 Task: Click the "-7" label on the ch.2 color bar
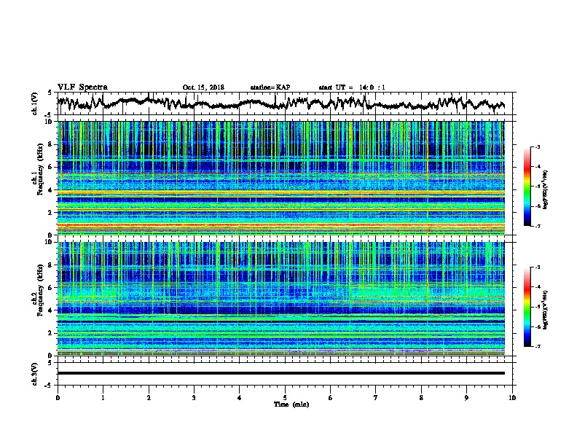pos(537,346)
